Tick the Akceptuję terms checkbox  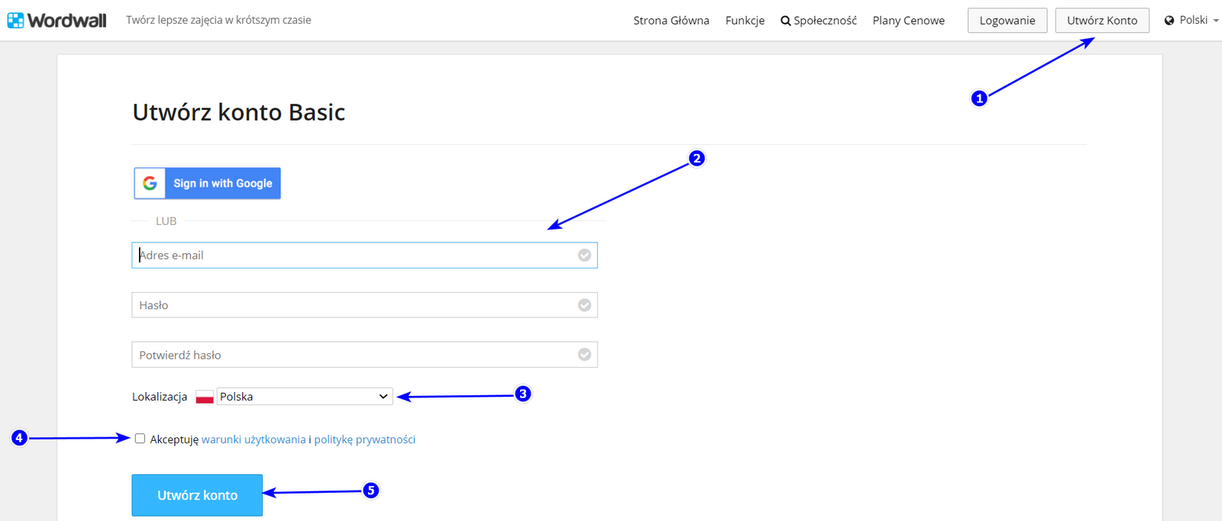tap(140, 439)
